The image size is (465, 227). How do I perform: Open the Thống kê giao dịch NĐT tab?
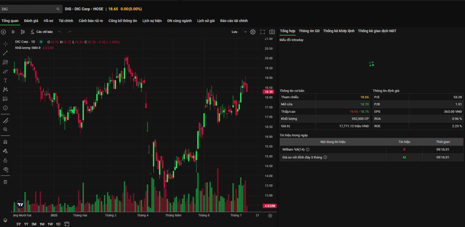(377, 31)
